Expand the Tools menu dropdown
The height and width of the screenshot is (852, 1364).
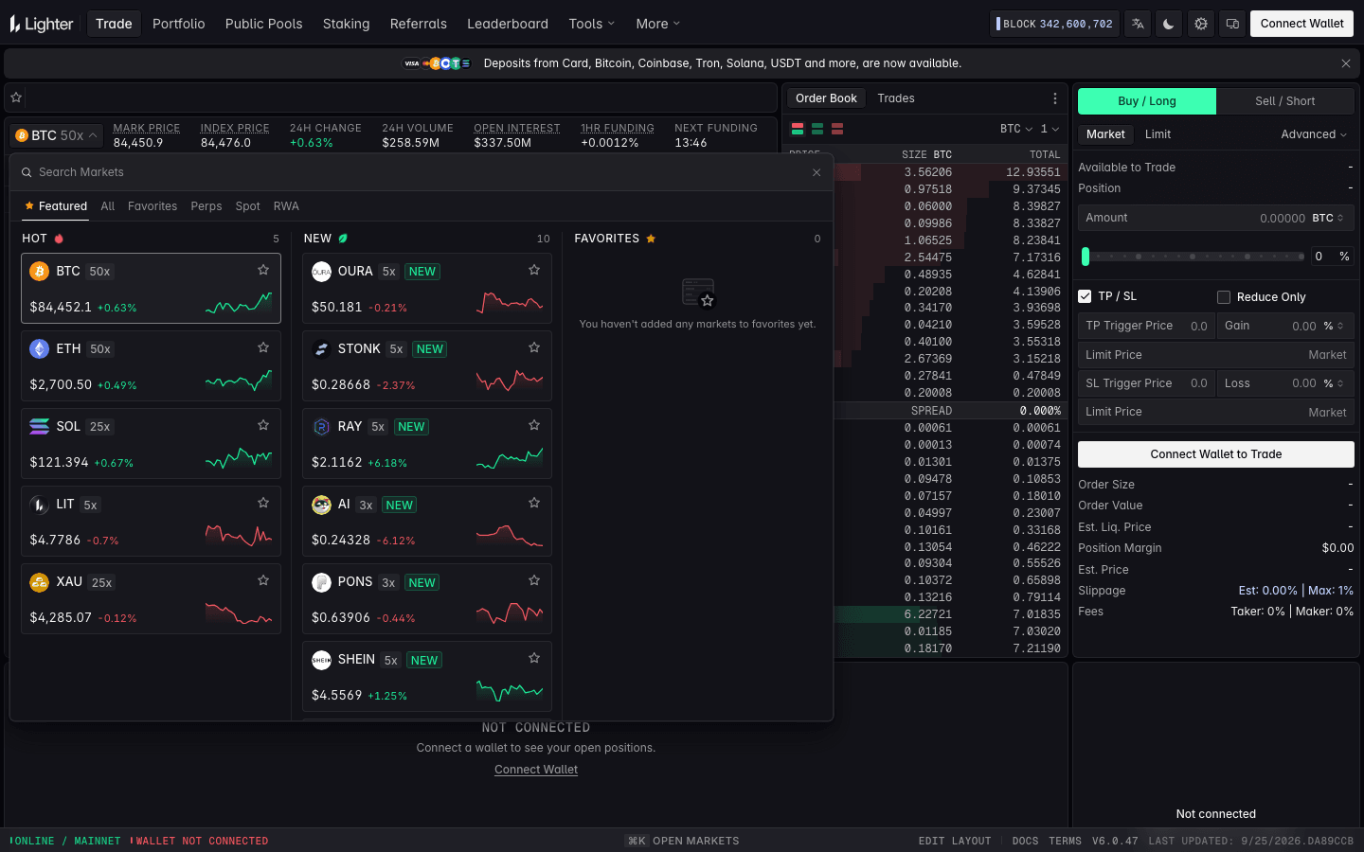pyautogui.click(x=592, y=24)
